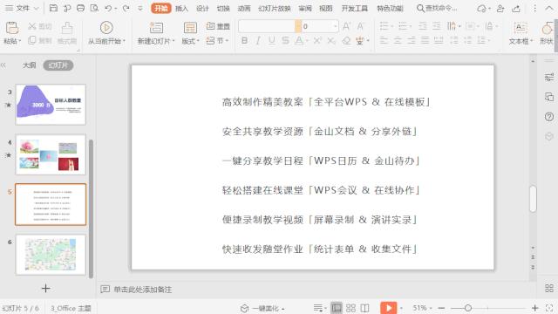Click the Print Preview icon
Viewport: 558px width, 314px height.
tap(94, 8)
